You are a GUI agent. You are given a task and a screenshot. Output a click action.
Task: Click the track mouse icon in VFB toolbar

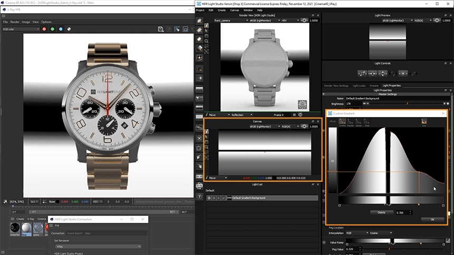[177, 29]
